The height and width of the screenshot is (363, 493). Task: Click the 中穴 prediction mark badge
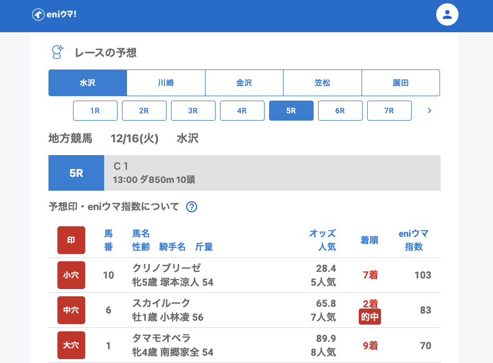pos(71,310)
